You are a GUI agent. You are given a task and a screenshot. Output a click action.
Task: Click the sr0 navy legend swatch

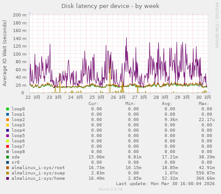pos(8,162)
